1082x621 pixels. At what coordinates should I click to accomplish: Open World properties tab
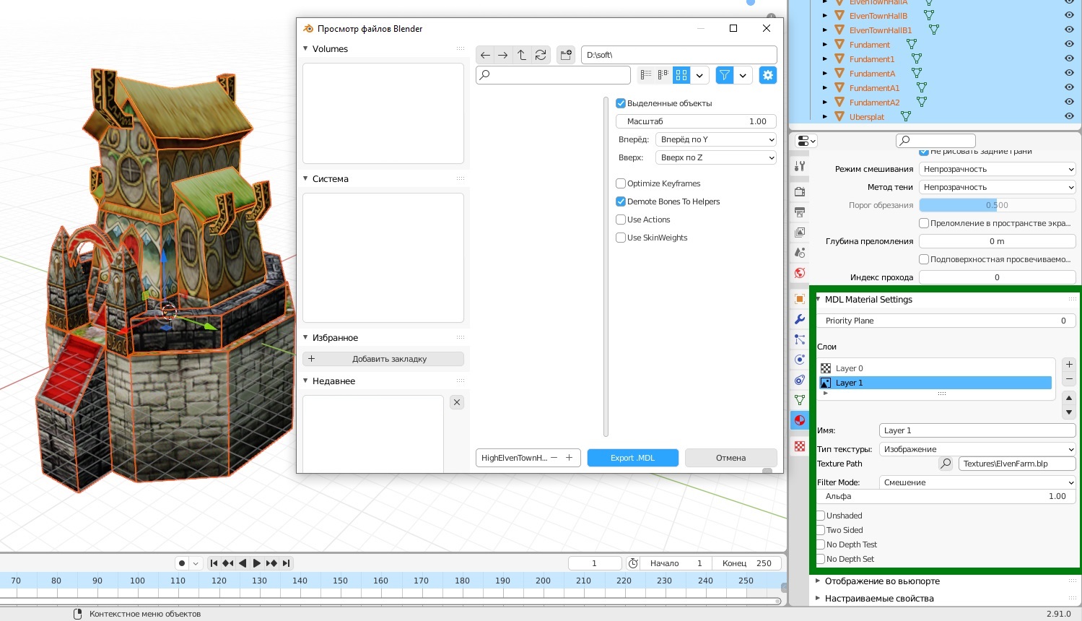coord(800,273)
